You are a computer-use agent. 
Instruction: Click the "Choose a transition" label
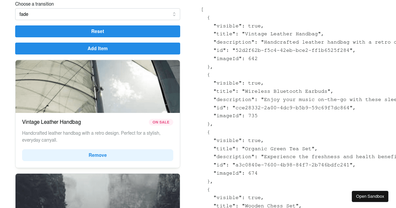coord(34,4)
